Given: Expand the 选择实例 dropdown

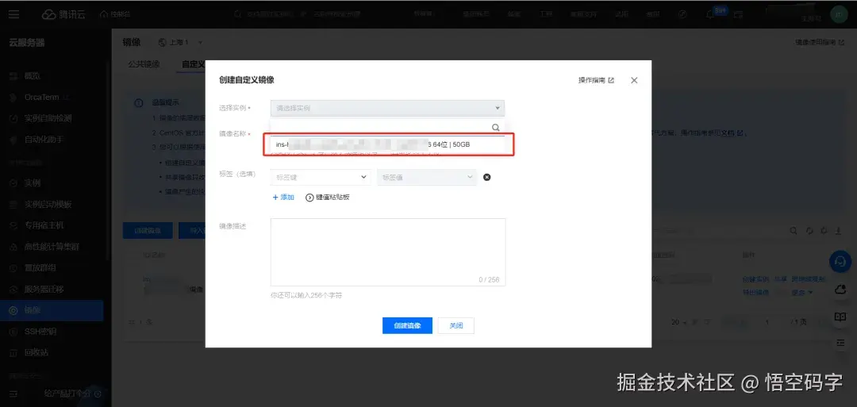Looking at the screenshot, I should (387, 108).
